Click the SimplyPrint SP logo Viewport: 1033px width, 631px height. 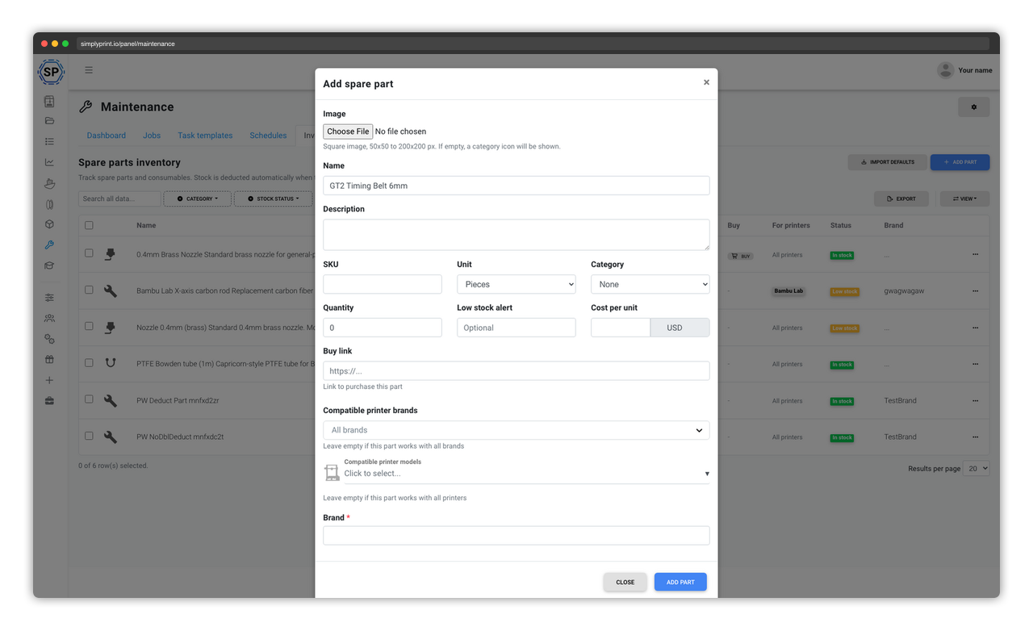[51, 72]
